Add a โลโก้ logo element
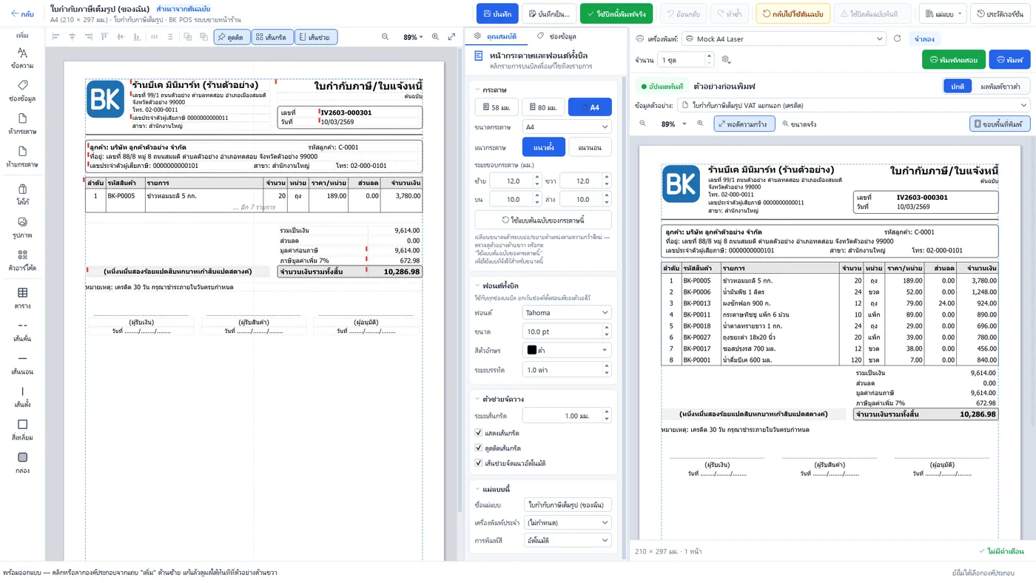This screenshot has height=583, width=1036. 22,194
